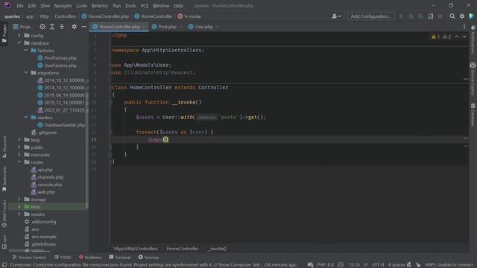Open the TODO tool window
The height and width of the screenshot is (268, 477).
click(x=63, y=258)
